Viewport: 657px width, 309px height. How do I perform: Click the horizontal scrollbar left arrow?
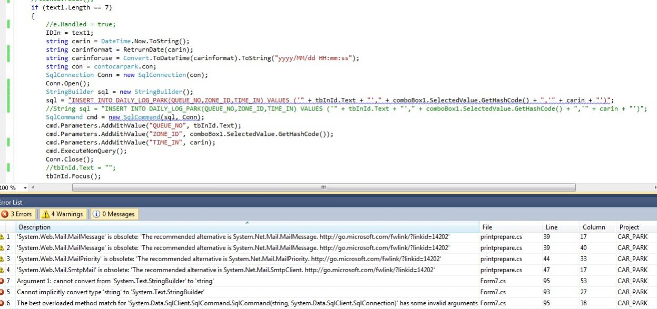tap(33, 187)
